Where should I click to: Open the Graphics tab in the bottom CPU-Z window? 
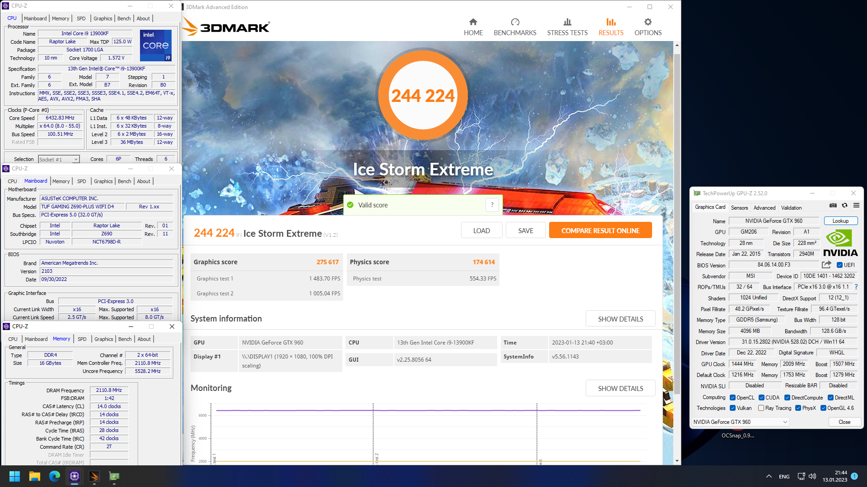104,339
